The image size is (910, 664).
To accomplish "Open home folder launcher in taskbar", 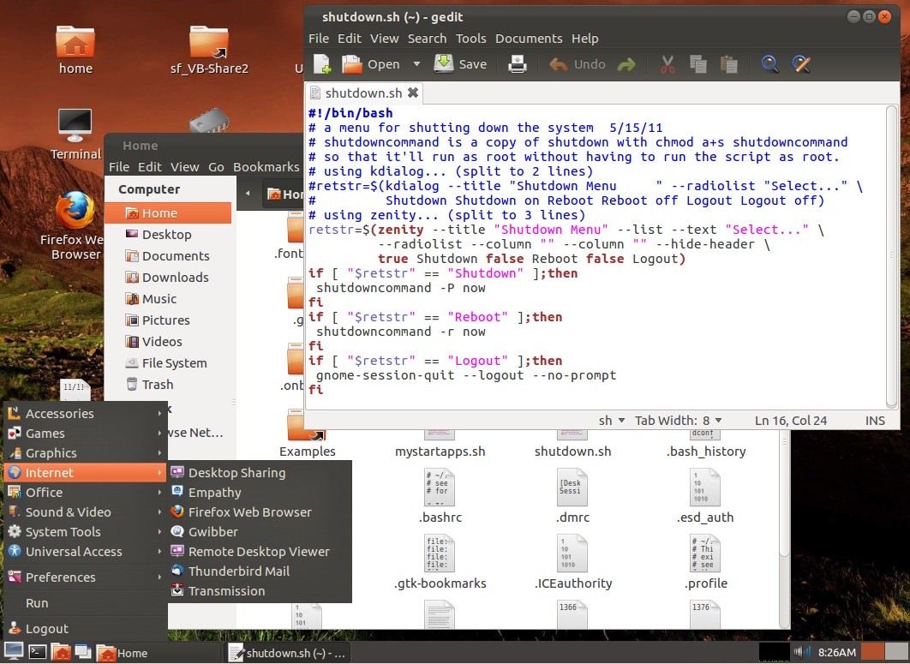I will (61, 652).
